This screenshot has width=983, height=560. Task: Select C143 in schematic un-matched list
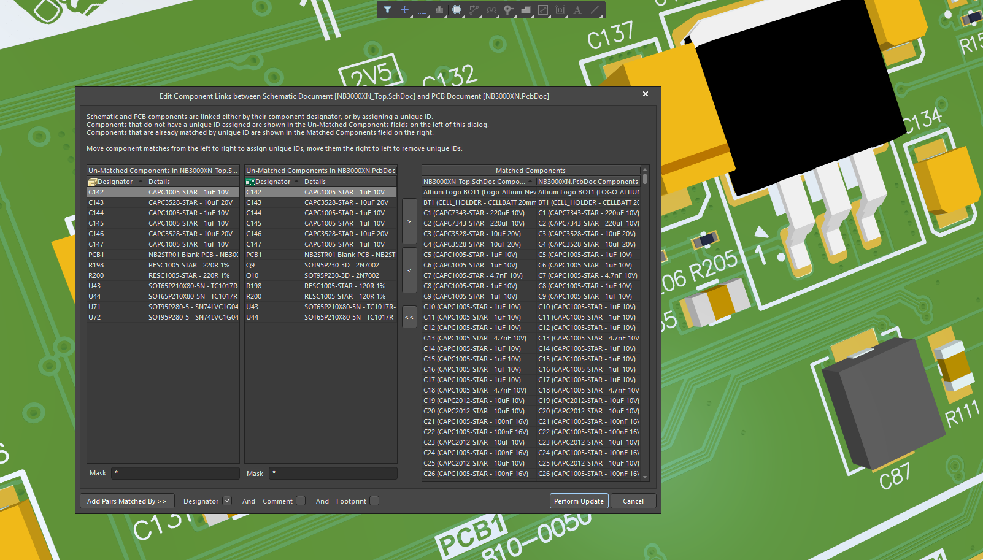163,202
